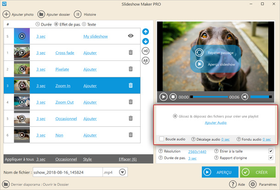
Task: Click the CRÉER button
Action: [x=258, y=172]
